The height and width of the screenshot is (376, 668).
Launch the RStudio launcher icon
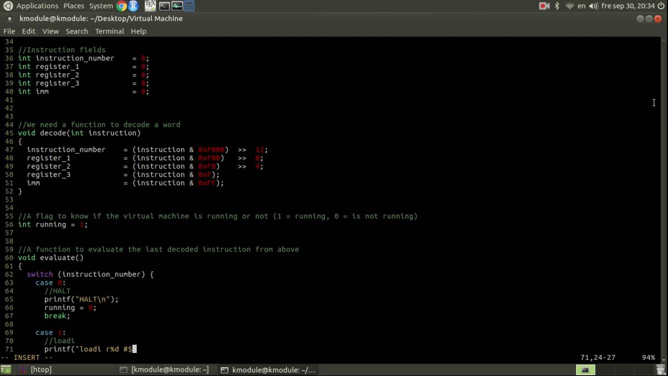[134, 6]
